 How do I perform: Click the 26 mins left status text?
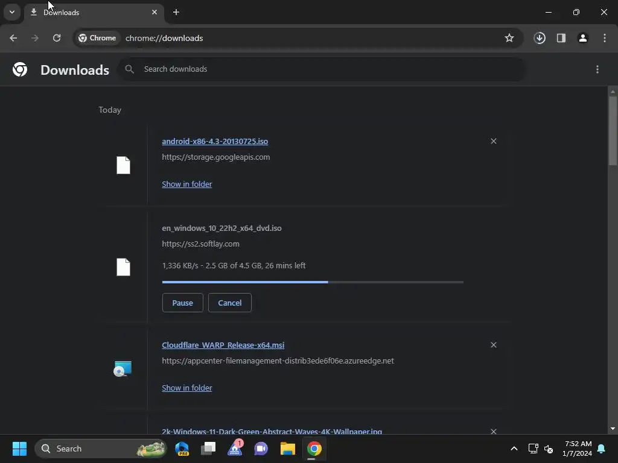pyautogui.click(x=285, y=266)
